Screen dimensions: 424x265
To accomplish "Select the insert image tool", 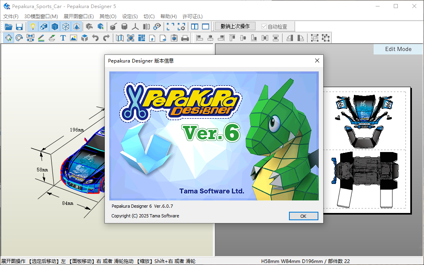I will pyautogui.click(x=73, y=38).
